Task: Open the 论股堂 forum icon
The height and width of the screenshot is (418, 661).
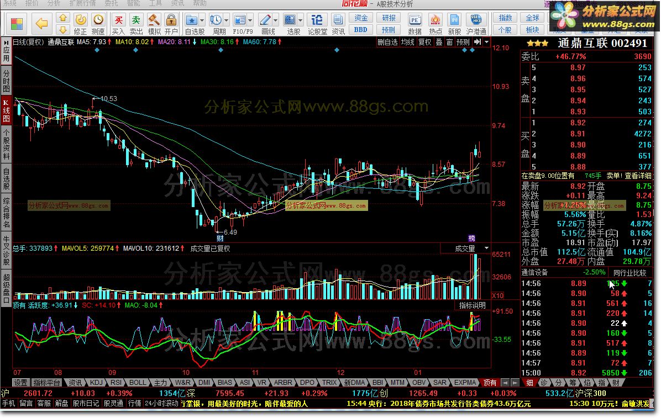Action: tap(317, 24)
